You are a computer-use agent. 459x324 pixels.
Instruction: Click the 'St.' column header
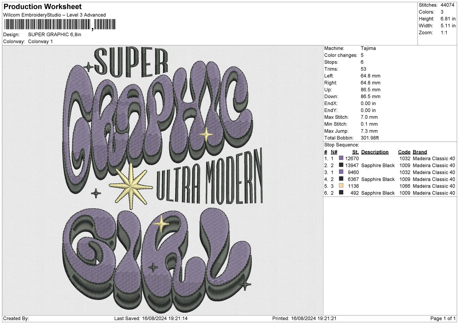tap(355, 152)
